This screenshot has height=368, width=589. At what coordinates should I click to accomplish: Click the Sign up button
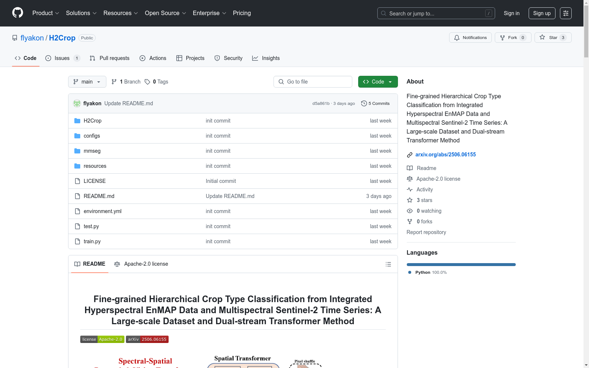542,13
